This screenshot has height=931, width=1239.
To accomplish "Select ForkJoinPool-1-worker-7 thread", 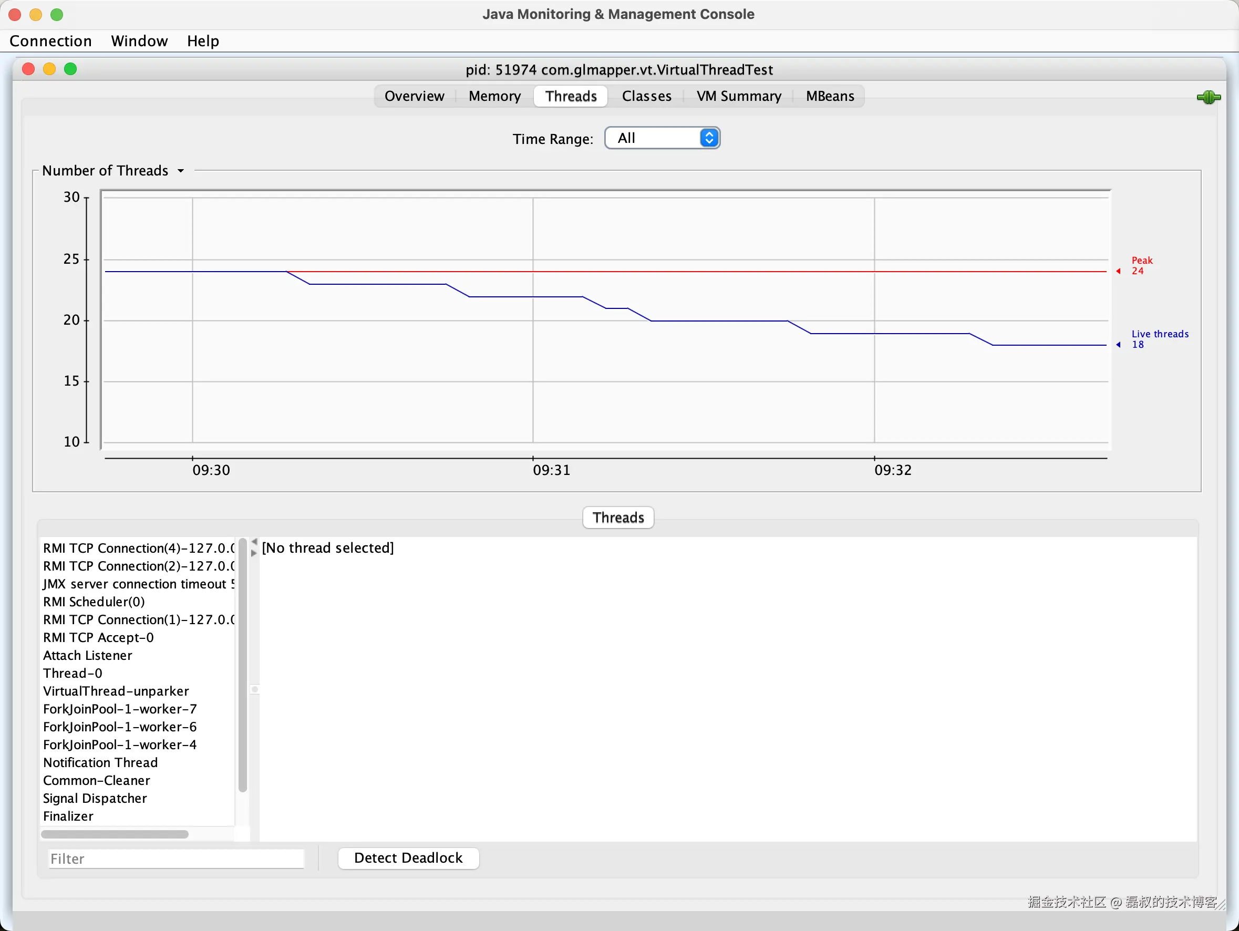I will point(120,709).
